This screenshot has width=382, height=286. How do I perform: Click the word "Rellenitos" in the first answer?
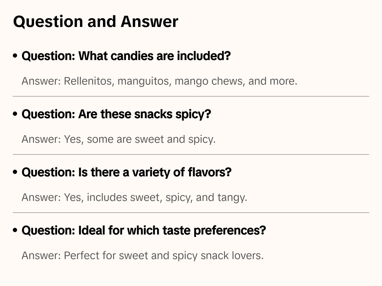click(x=88, y=81)
